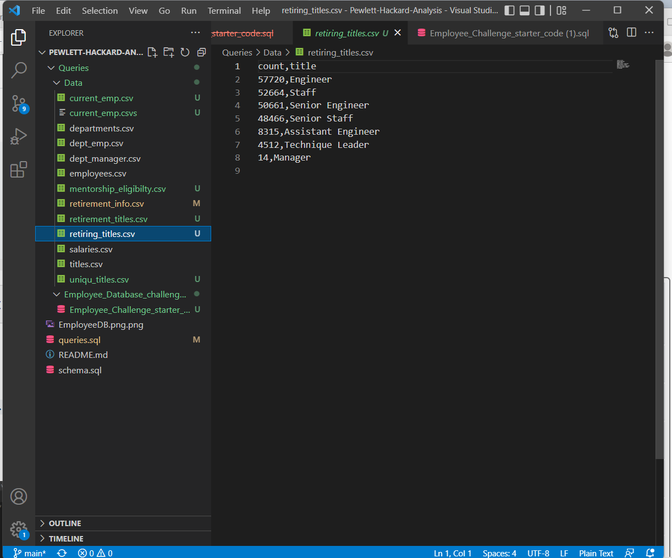Open the Extensions view
The width and height of the screenshot is (672, 558).
19,170
